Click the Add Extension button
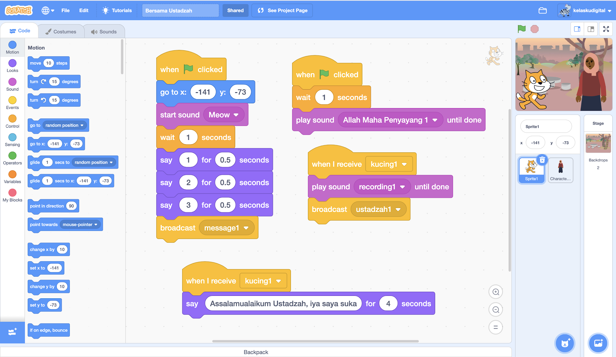The height and width of the screenshot is (357, 616). (x=12, y=332)
